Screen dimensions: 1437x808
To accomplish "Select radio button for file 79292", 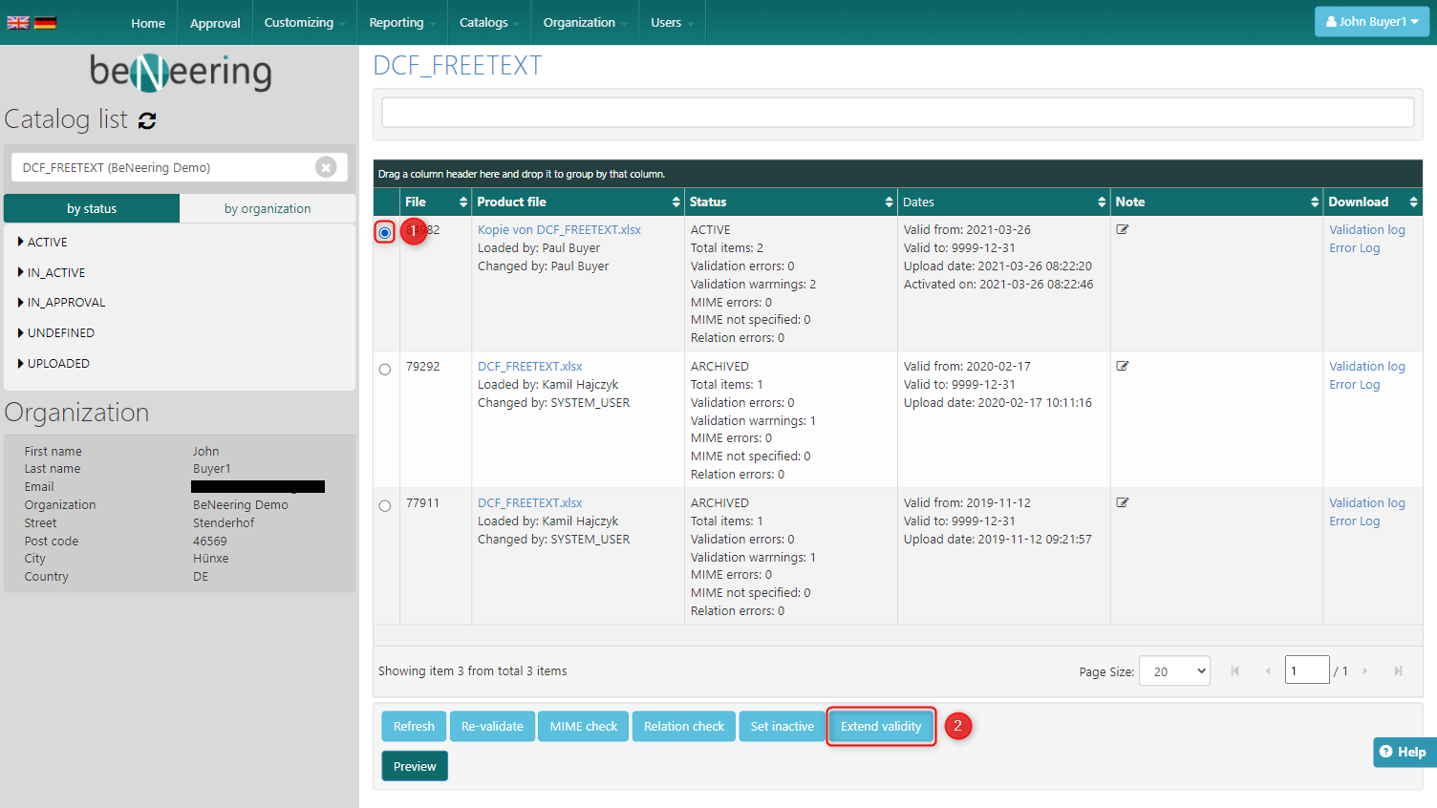I will click(385, 370).
